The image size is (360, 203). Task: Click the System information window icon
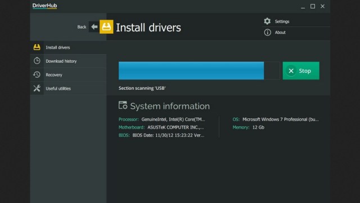(123, 105)
